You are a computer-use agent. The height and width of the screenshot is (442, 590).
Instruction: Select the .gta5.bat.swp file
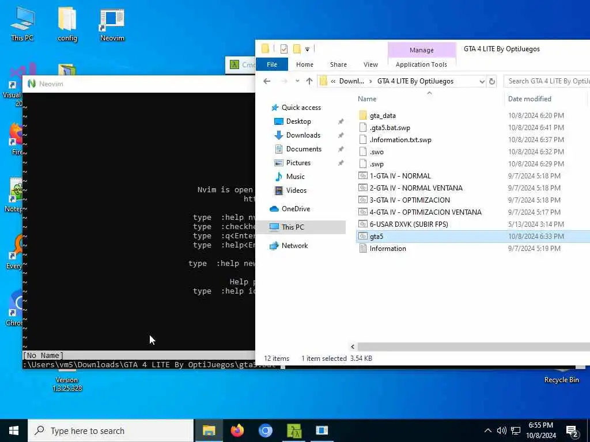pos(390,128)
